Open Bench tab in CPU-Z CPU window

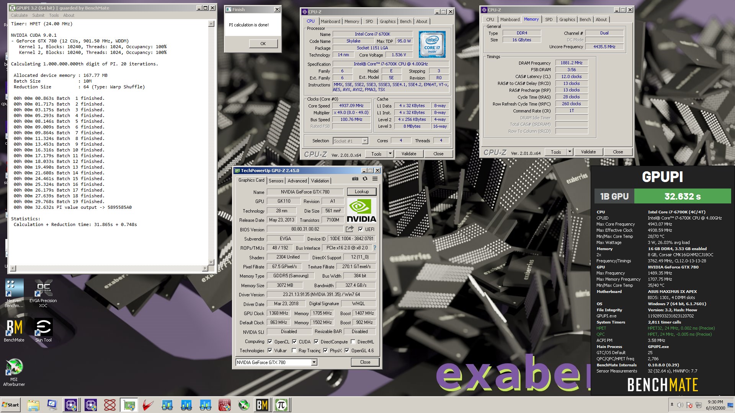(x=405, y=21)
